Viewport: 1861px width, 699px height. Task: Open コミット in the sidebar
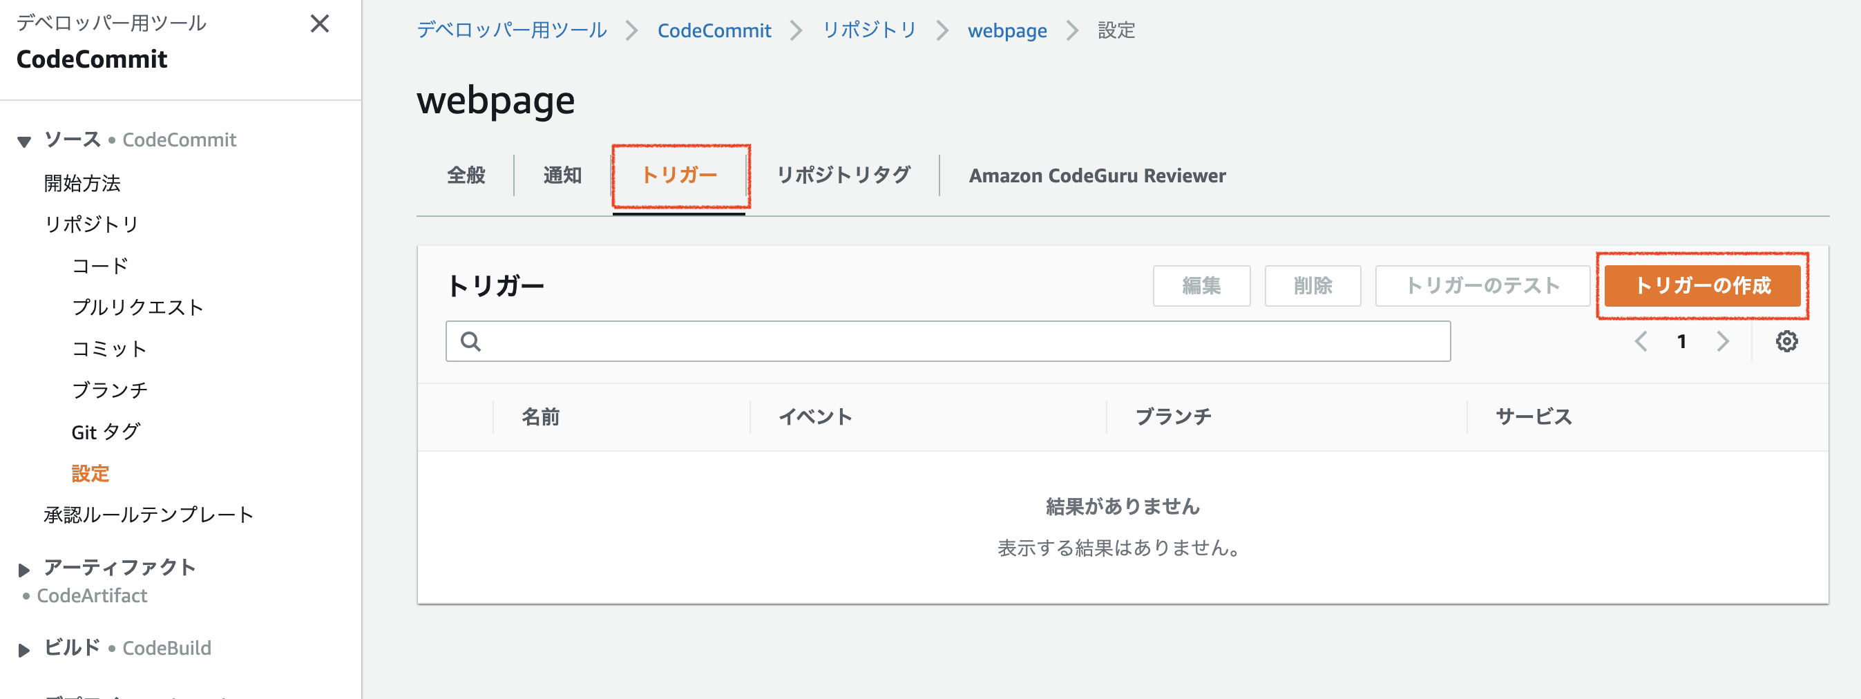pos(109,349)
